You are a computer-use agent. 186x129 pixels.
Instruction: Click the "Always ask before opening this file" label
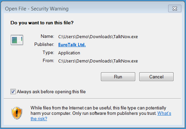point(51,92)
